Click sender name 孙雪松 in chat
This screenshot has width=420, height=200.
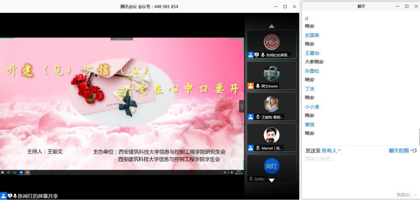[312, 71]
